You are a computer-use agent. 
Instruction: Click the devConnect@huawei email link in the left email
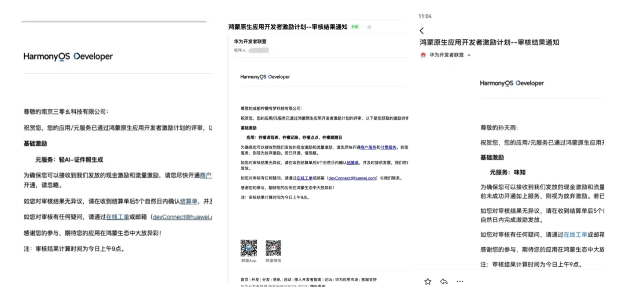182,217
